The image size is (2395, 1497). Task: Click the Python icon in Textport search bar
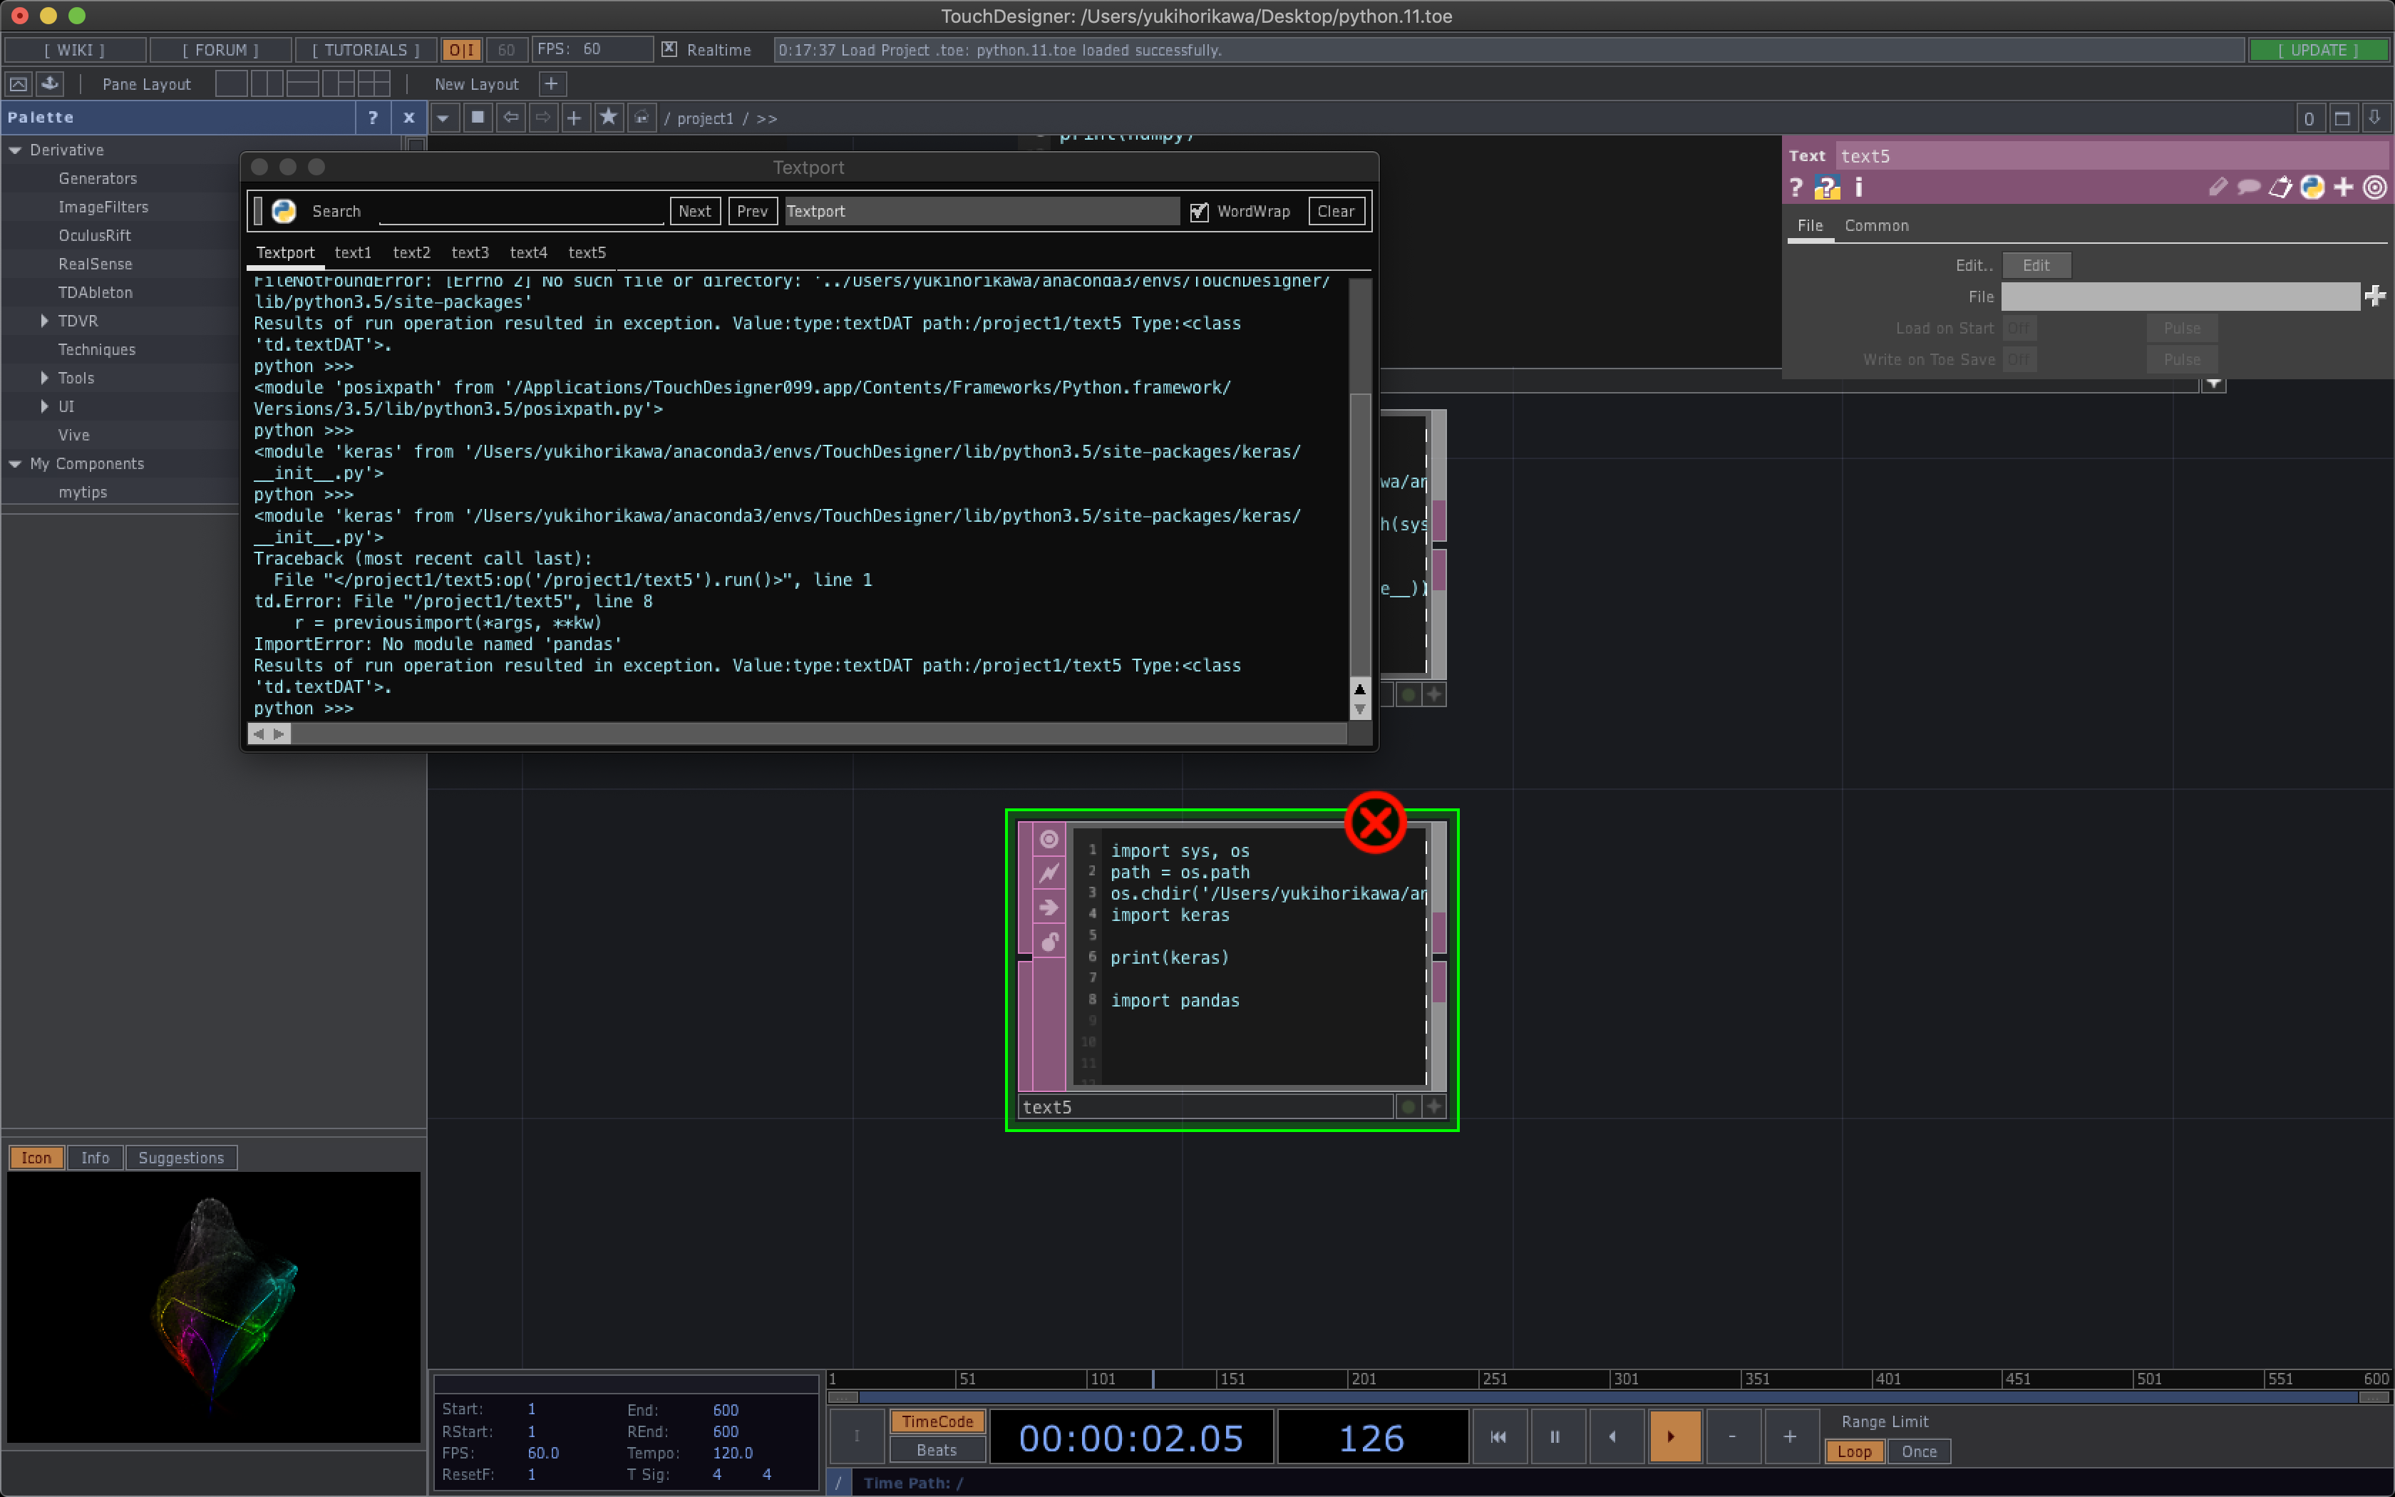tap(284, 211)
